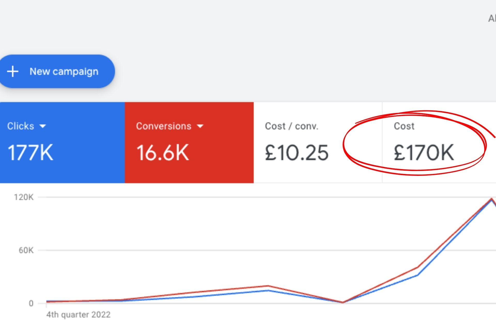Screen dimensions: 496x330
Task: Click the 177K clicks value
Action: coord(30,153)
